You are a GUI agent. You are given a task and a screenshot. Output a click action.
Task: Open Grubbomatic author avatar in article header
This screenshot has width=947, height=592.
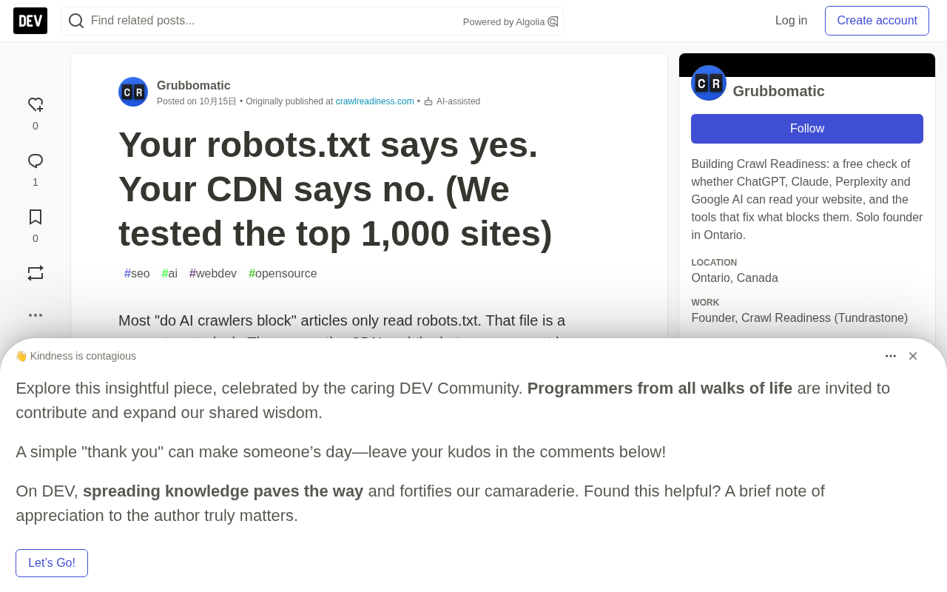click(133, 92)
